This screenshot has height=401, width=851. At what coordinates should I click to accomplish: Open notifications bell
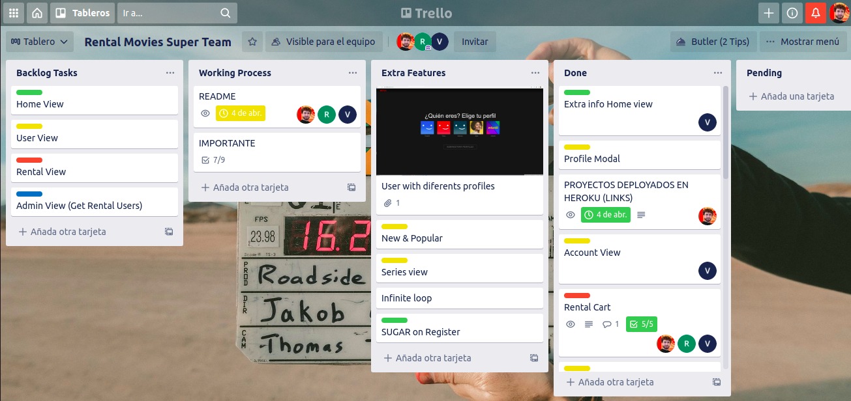(816, 13)
